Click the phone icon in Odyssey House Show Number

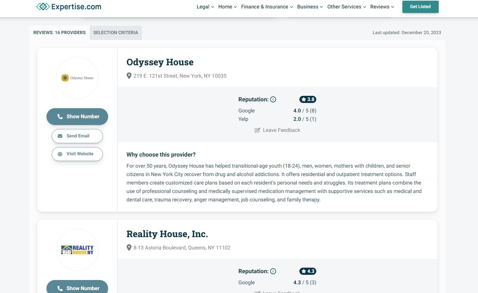[x=60, y=117]
